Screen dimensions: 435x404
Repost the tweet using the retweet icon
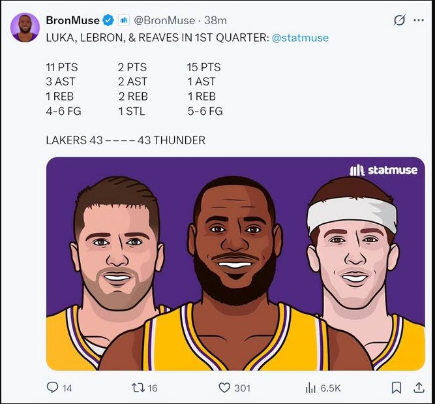point(138,388)
